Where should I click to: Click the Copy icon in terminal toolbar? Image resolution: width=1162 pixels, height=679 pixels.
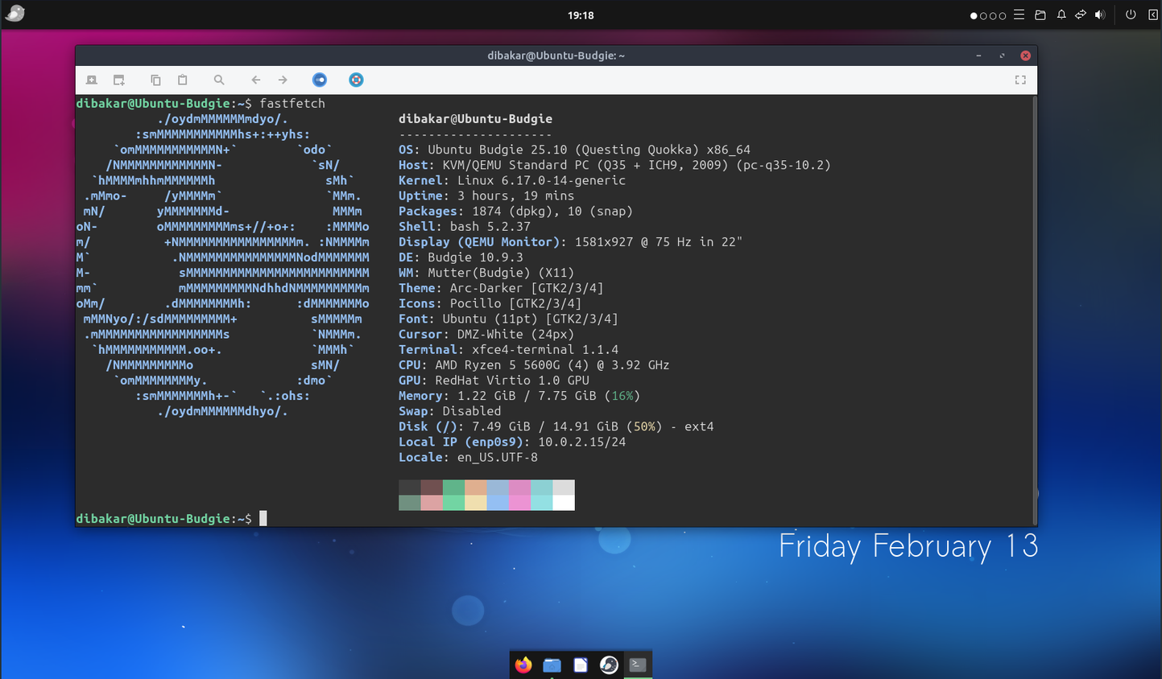pos(155,80)
